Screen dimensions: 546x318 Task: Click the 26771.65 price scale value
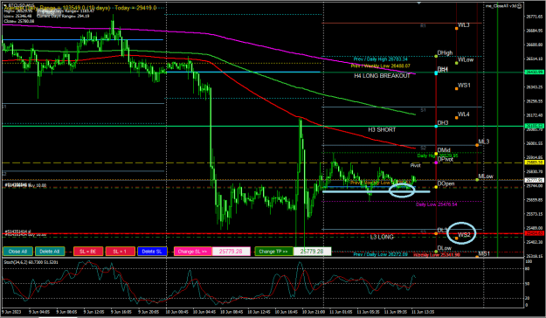click(535, 17)
